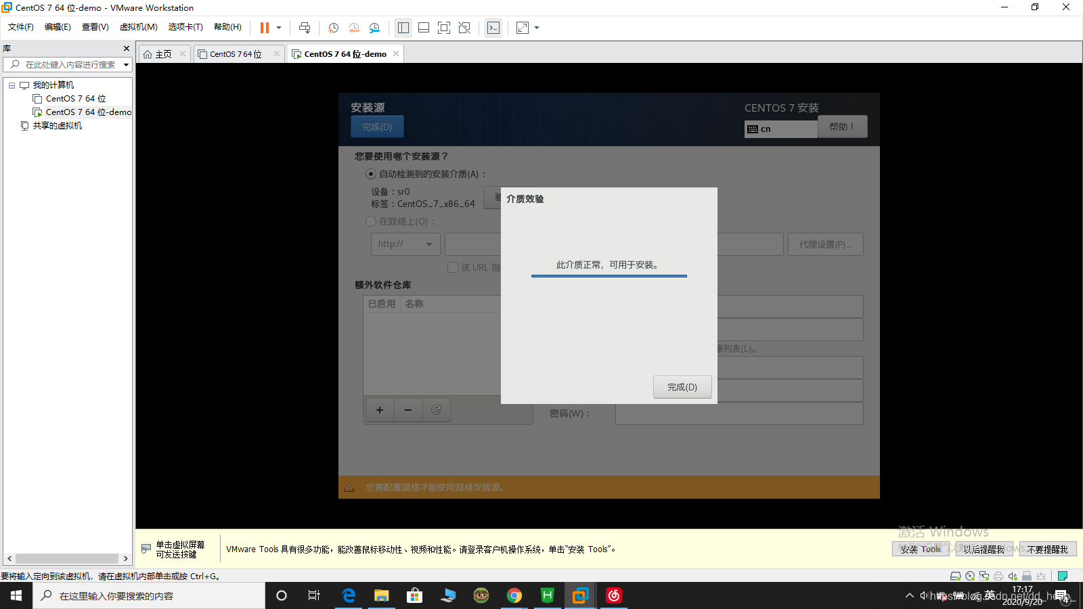The height and width of the screenshot is (609, 1083).
Task: Open the console view toolbar icon
Action: (x=493, y=28)
